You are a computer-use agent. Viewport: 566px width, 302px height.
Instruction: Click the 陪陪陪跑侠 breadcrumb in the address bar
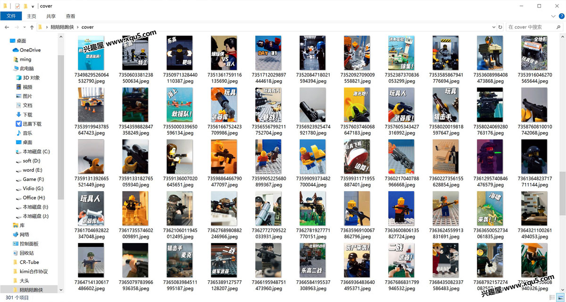click(x=62, y=27)
